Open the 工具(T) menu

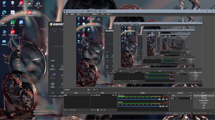pyautogui.click(x=103, y=14)
